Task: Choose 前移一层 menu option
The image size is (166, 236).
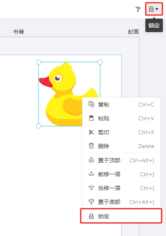Action: (x=122, y=174)
